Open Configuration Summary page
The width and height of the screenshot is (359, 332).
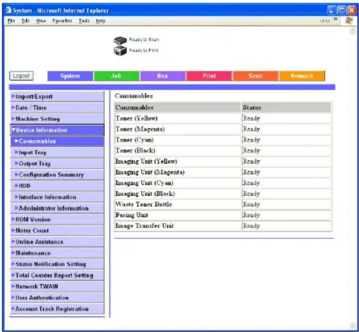pos(57,175)
